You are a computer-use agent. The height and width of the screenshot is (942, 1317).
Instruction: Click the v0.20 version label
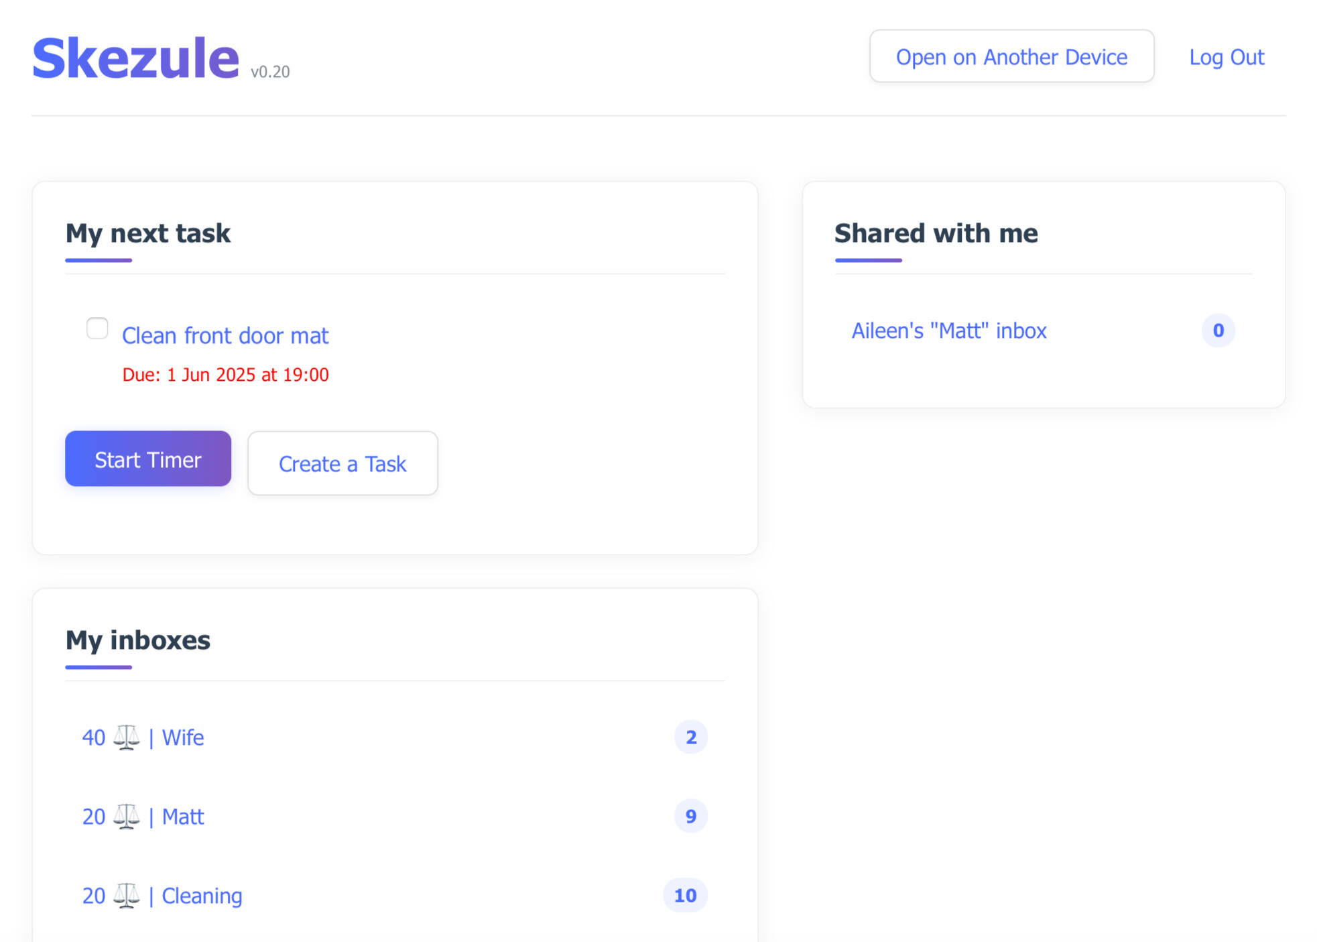pyautogui.click(x=270, y=72)
